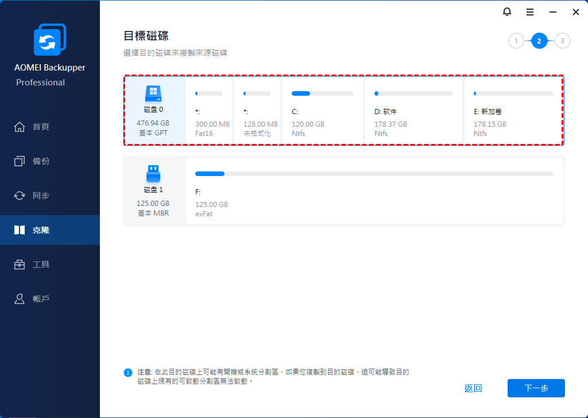Click the C: partition usage bar
This screenshot has width=588, height=418.
click(x=323, y=93)
